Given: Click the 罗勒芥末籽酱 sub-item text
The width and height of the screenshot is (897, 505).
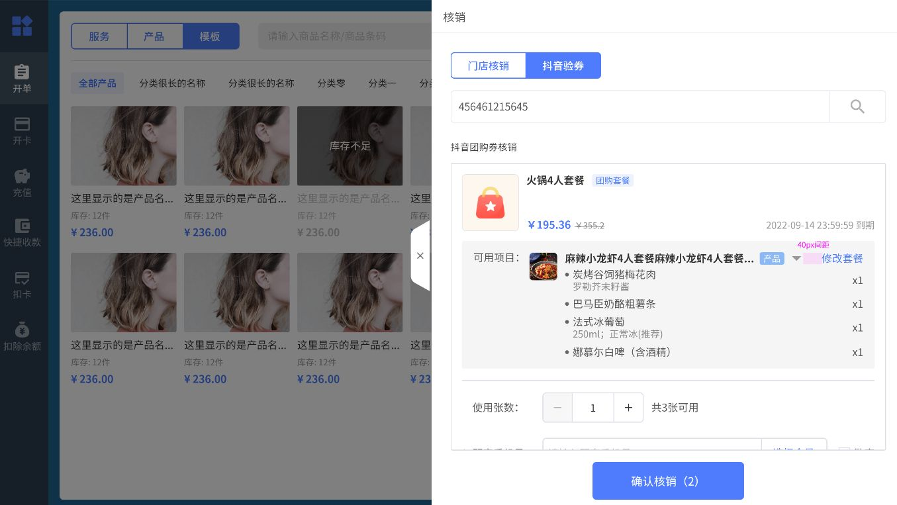Looking at the screenshot, I should pos(601,287).
